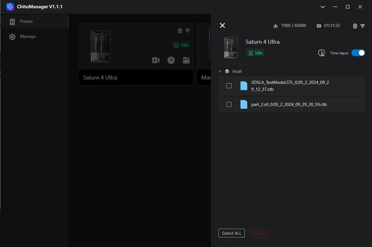Click printer thumbnail in detail panel
The height and width of the screenshot is (247, 372).
(x=231, y=48)
